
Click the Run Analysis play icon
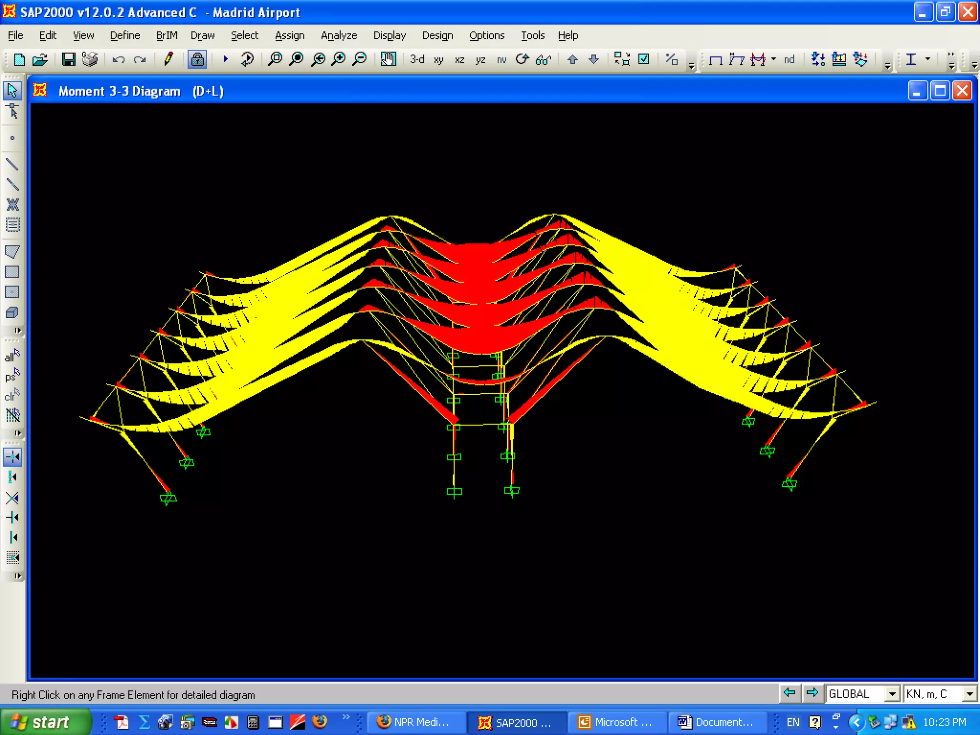point(226,59)
